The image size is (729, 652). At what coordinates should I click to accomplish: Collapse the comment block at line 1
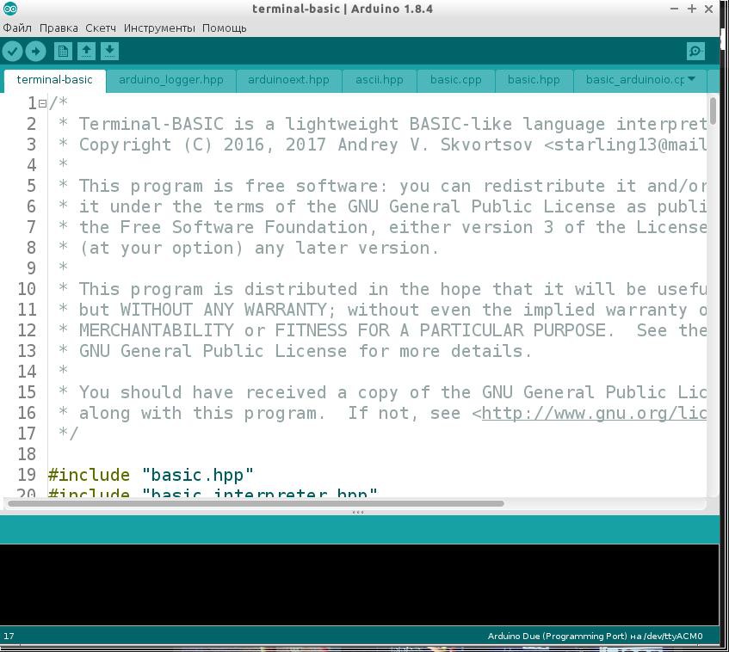[42, 103]
